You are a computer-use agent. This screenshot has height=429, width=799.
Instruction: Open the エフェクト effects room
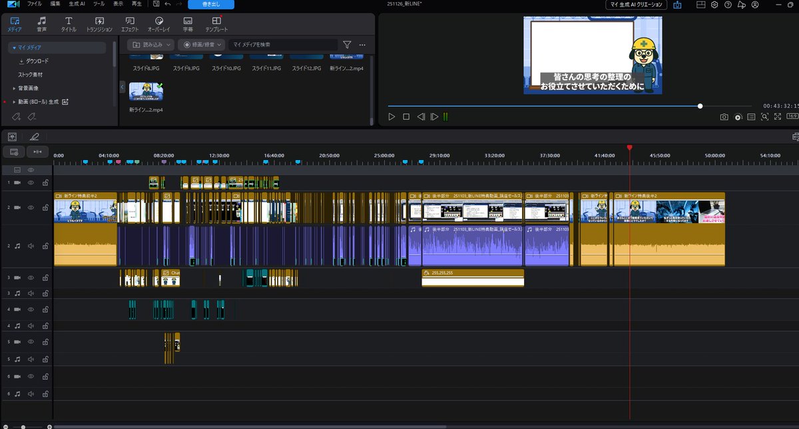[x=130, y=24]
